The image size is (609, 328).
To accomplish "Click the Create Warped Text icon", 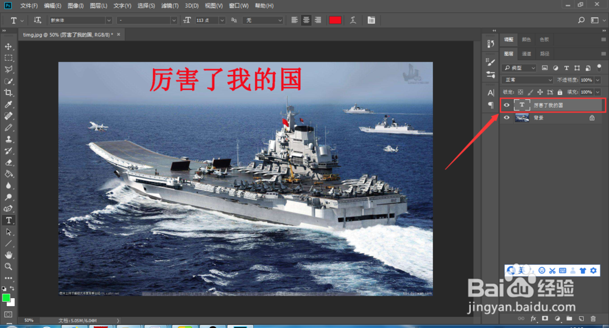I will 353,20.
